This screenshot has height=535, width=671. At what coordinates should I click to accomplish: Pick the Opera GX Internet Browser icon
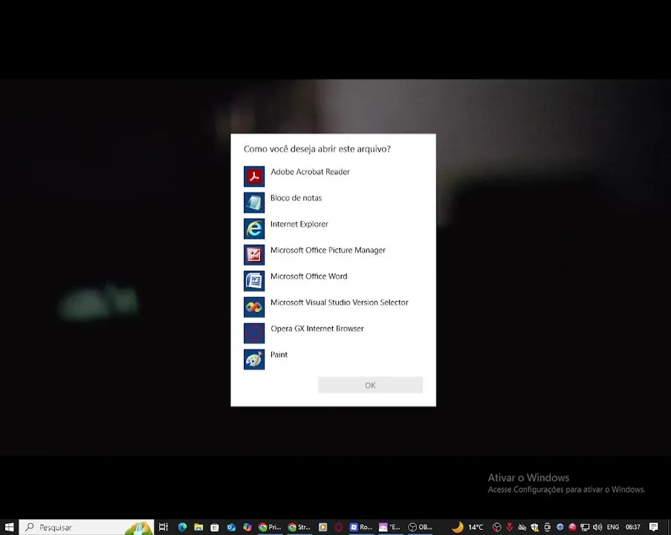pos(254,333)
